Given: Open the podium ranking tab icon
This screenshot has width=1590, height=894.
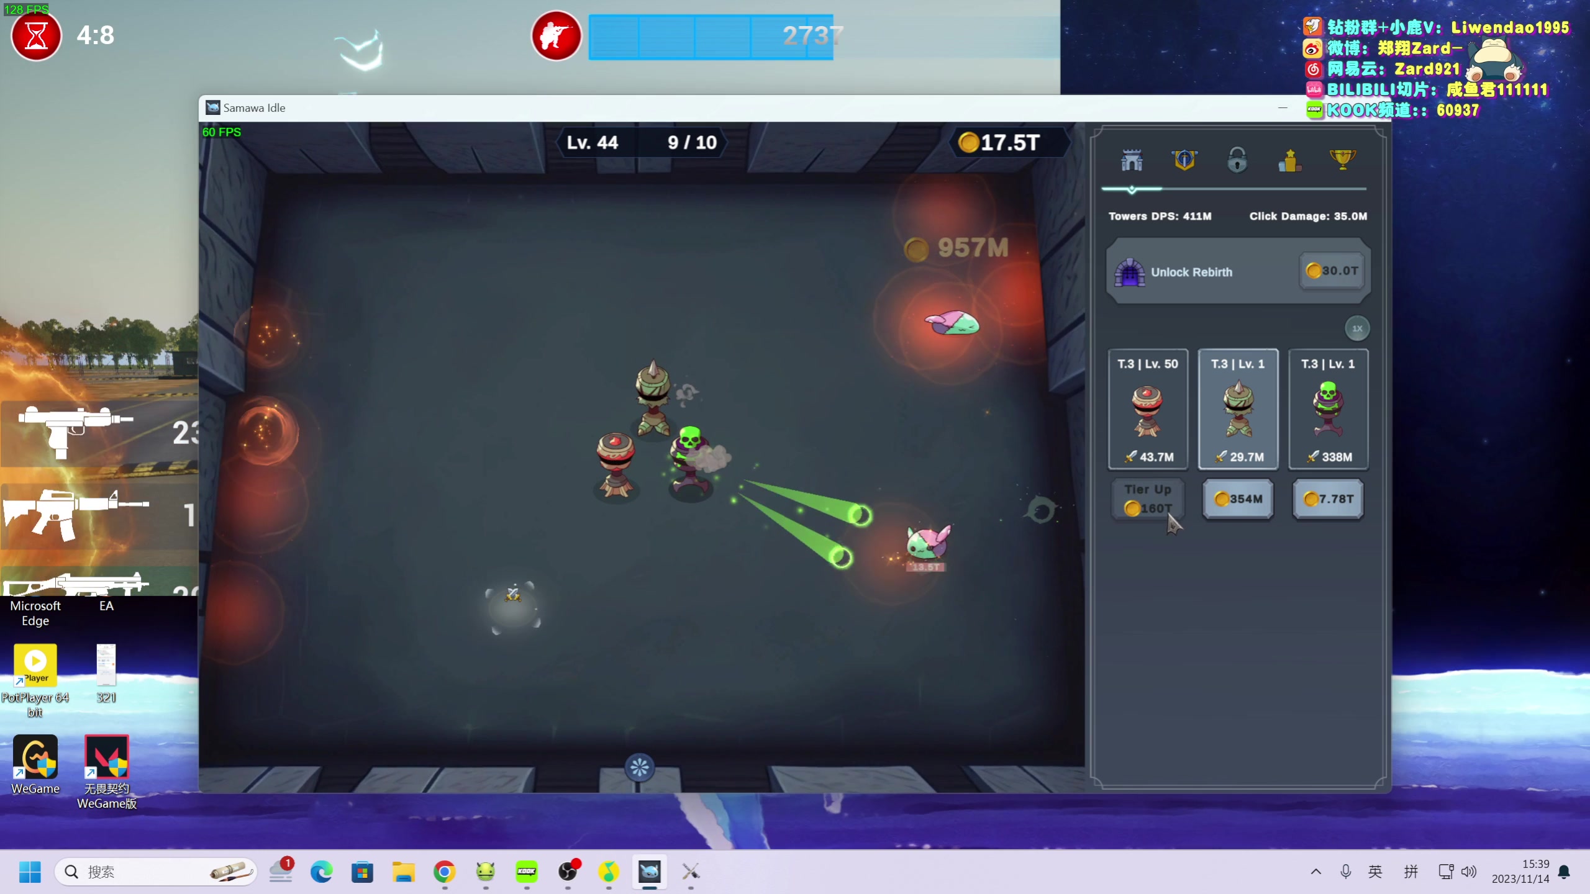Looking at the screenshot, I should [x=1290, y=160].
